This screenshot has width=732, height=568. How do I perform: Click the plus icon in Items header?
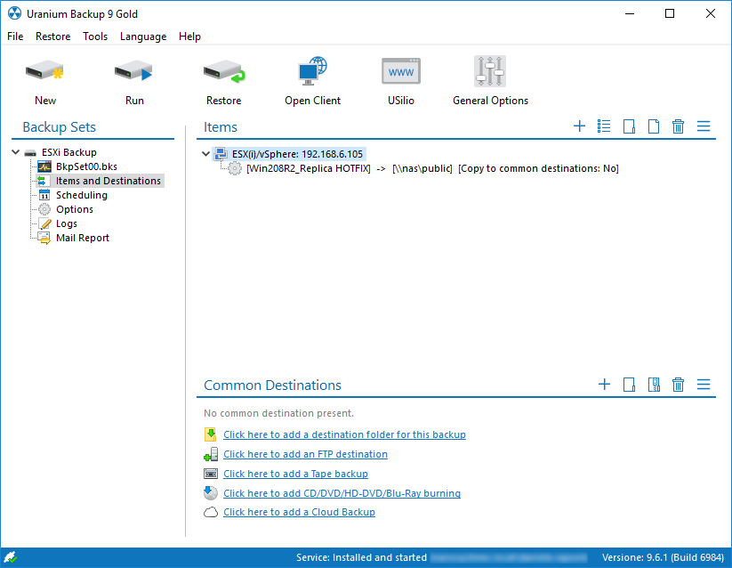[579, 126]
